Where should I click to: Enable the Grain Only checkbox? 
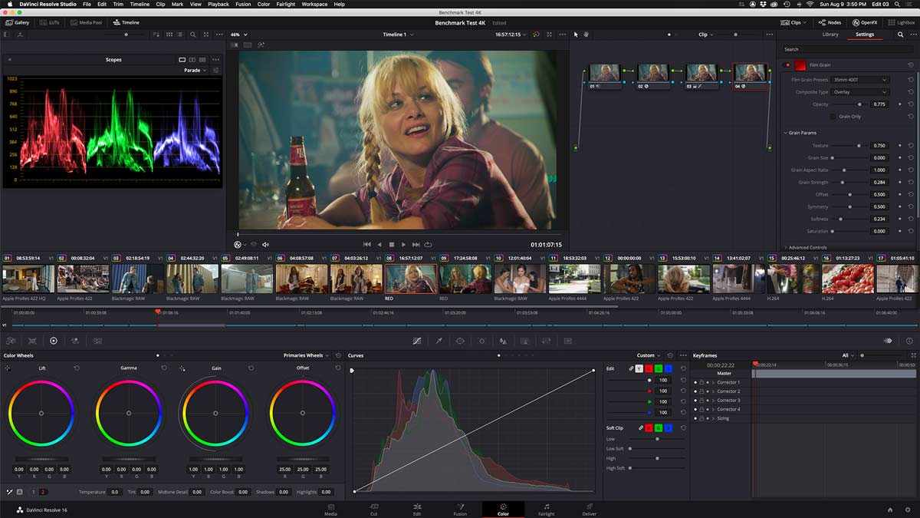pyautogui.click(x=833, y=117)
